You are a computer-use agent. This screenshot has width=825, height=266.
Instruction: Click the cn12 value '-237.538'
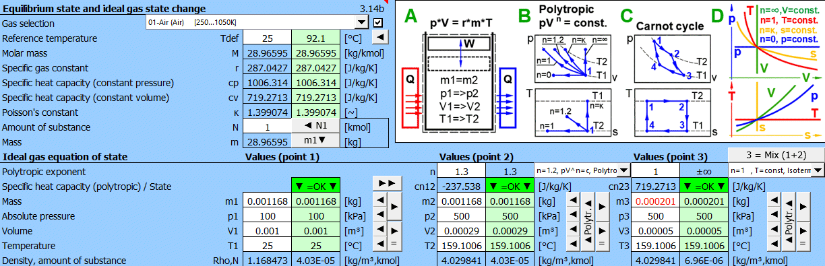click(x=461, y=186)
